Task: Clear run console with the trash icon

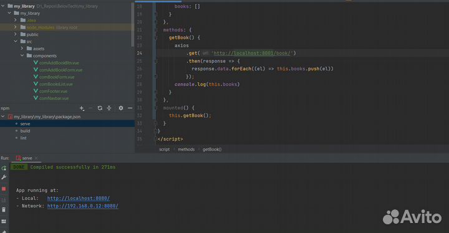Action: (x=4, y=210)
